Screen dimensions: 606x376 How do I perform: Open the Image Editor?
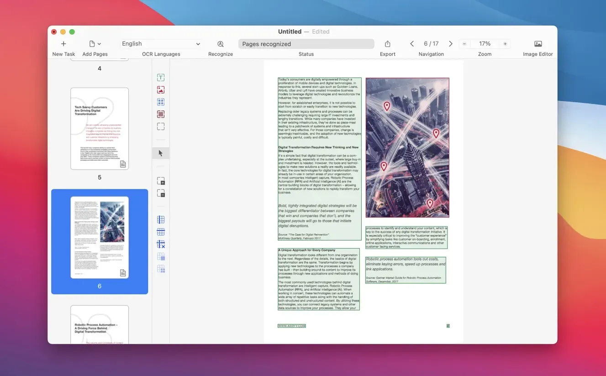coord(538,44)
